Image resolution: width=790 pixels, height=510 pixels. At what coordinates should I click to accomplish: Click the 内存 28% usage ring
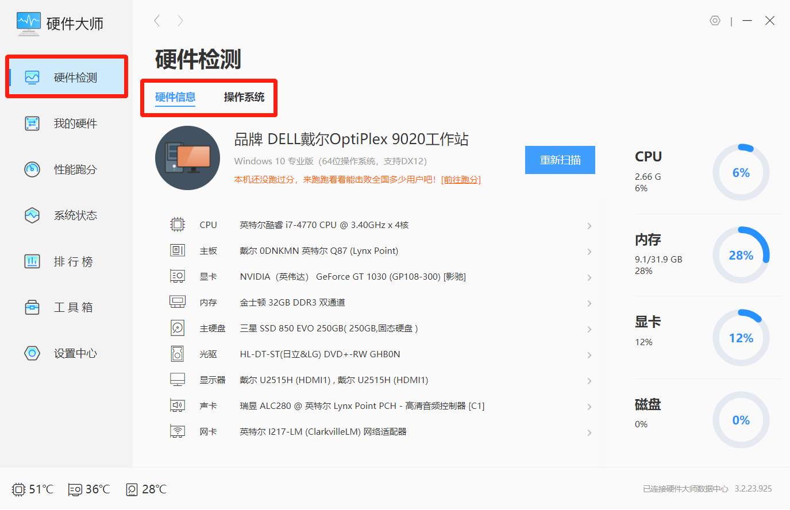pyautogui.click(x=741, y=255)
